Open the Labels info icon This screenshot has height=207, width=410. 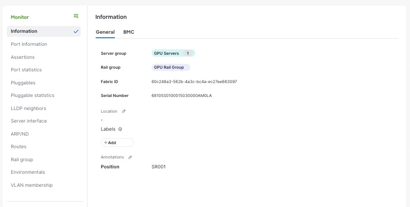pos(120,129)
